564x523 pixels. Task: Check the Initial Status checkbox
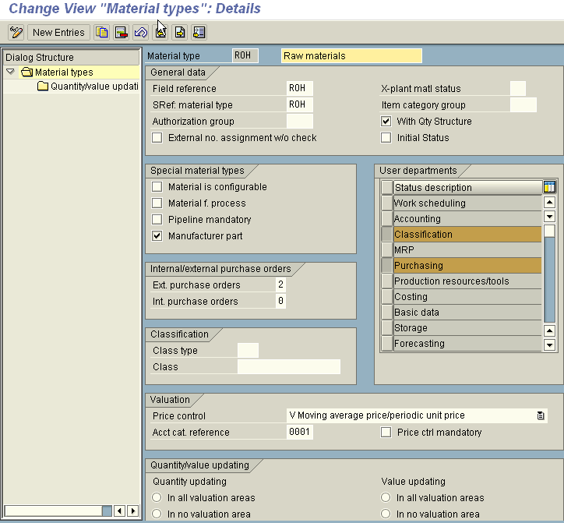(x=386, y=137)
